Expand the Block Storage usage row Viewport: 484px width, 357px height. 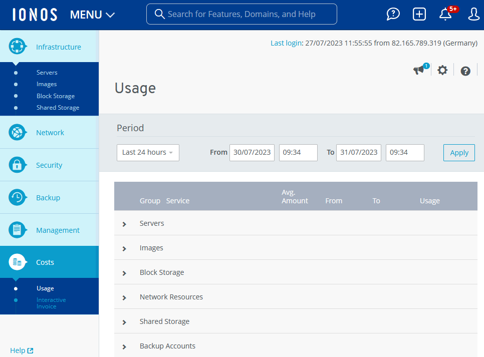click(124, 273)
